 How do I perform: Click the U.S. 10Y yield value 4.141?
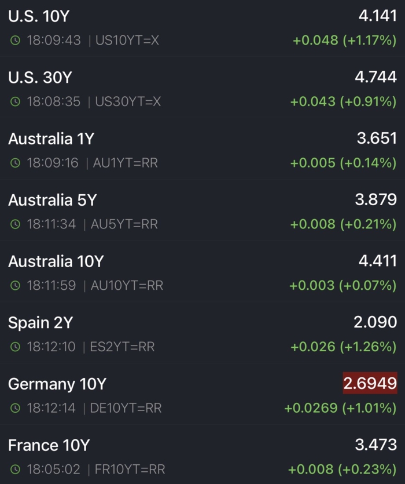[x=377, y=16]
